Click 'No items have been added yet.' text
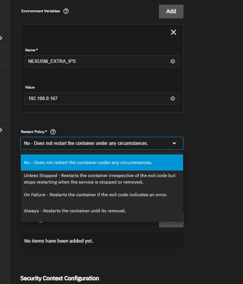The width and height of the screenshot is (243, 284). (59, 241)
